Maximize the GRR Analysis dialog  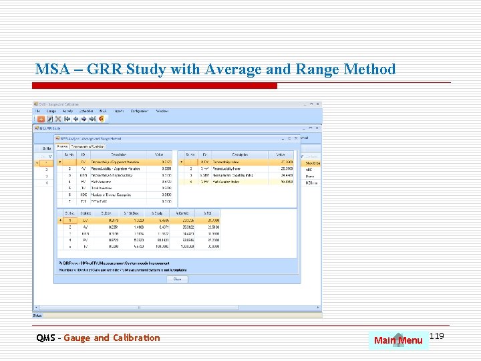[289, 138]
